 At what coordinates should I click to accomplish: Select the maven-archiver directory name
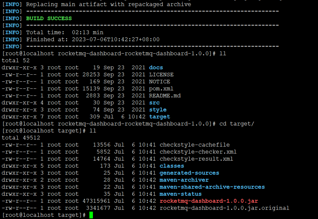pos(184,180)
